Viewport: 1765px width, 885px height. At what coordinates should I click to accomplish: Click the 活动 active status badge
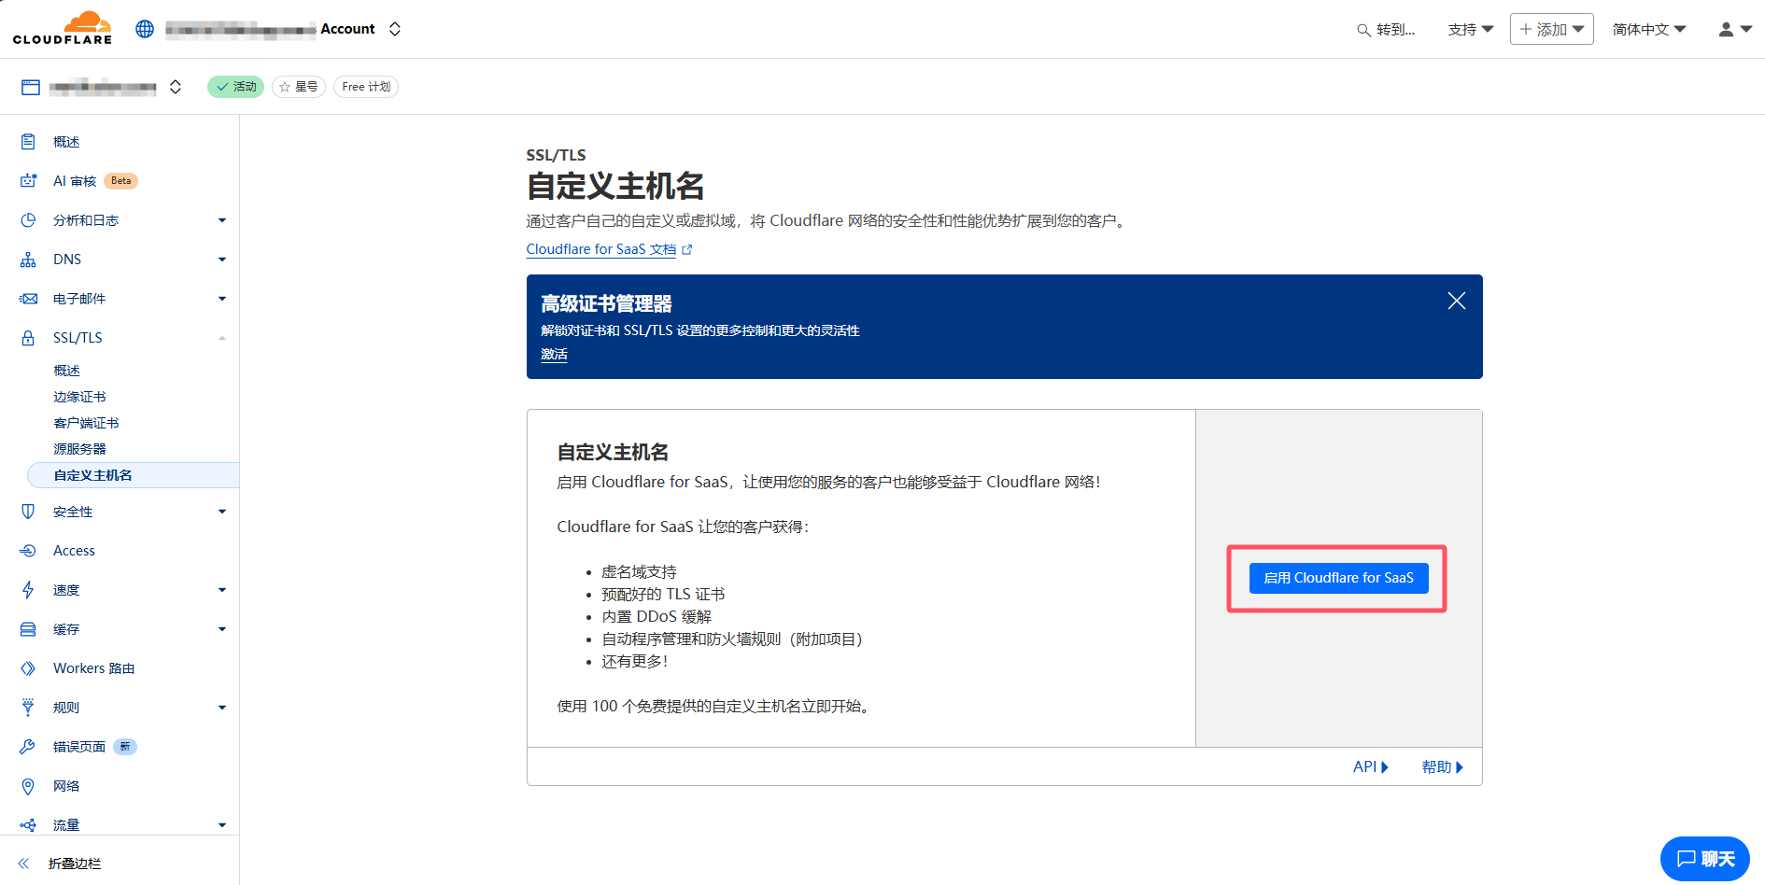click(236, 87)
